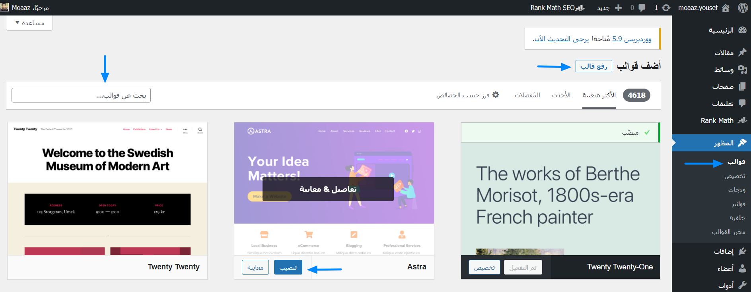Click the مرحبًا، Moaaz greeting text
The height and width of the screenshot is (292, 751).
30,8
